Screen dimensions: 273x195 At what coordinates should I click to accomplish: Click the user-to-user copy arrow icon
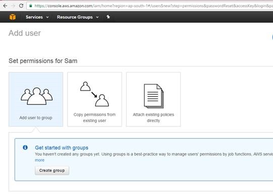coord(94,94)
